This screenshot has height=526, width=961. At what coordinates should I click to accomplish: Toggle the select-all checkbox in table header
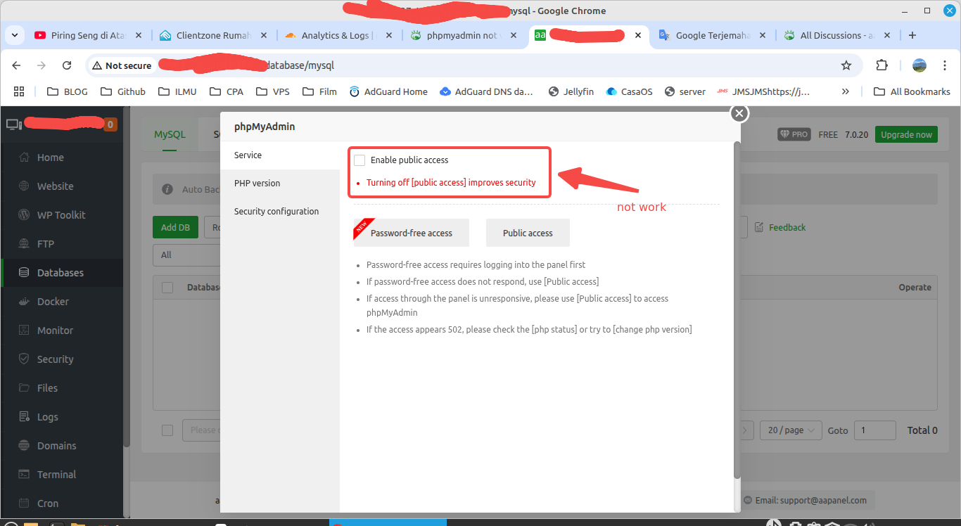tap(167, 287)
